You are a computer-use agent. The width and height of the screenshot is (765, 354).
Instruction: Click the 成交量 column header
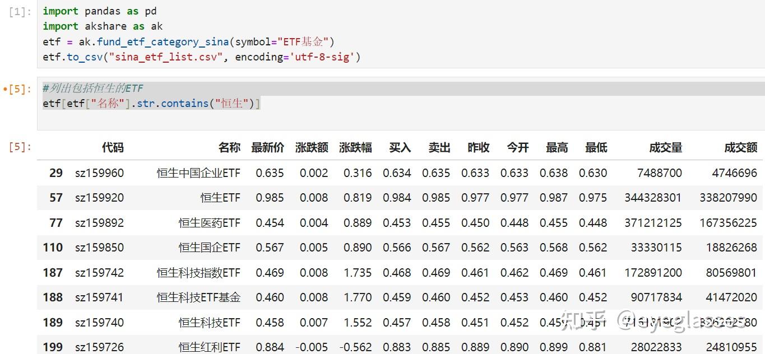click(665, 147)
